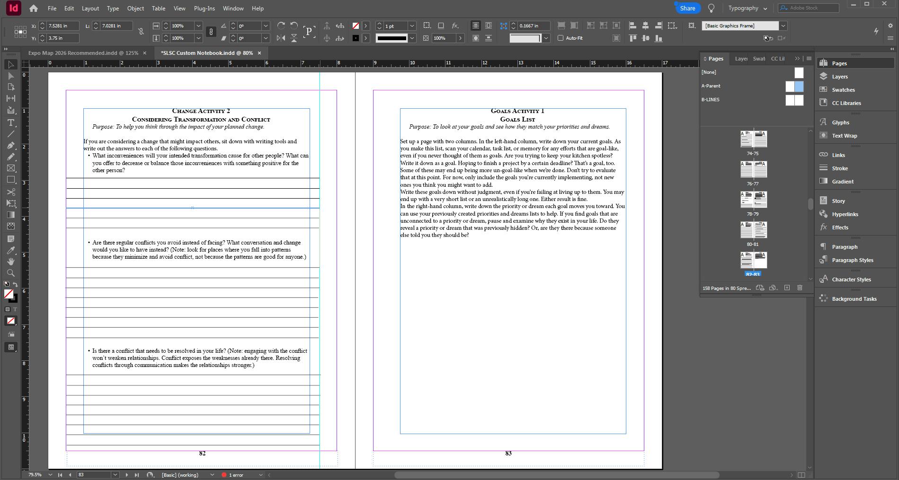Click the Share button
This screenshot has width=899, height=480.
[687, 8]
